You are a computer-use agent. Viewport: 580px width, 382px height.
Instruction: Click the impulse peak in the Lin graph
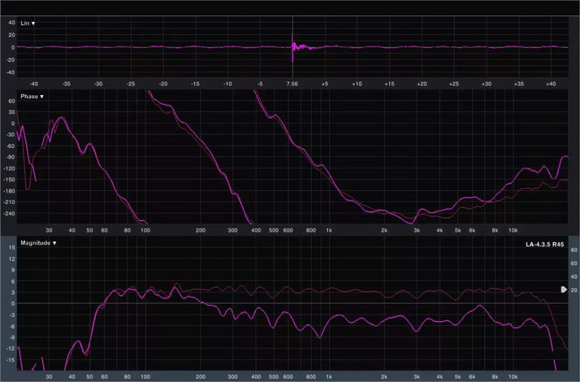point(293,47)
